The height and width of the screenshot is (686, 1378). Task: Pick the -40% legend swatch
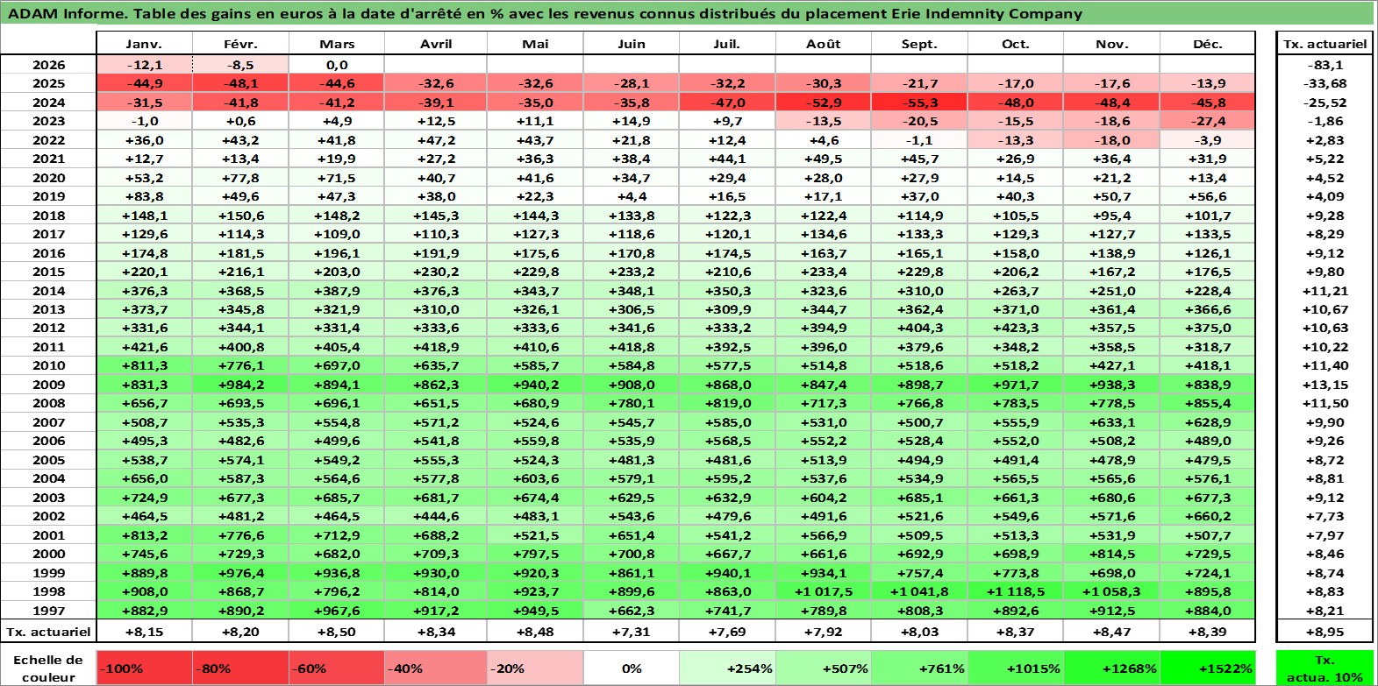click(x=436, y=668)
